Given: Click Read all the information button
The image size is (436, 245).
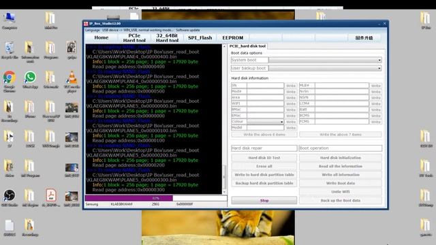Looking at the screenshot, I should tap(341, 166).
